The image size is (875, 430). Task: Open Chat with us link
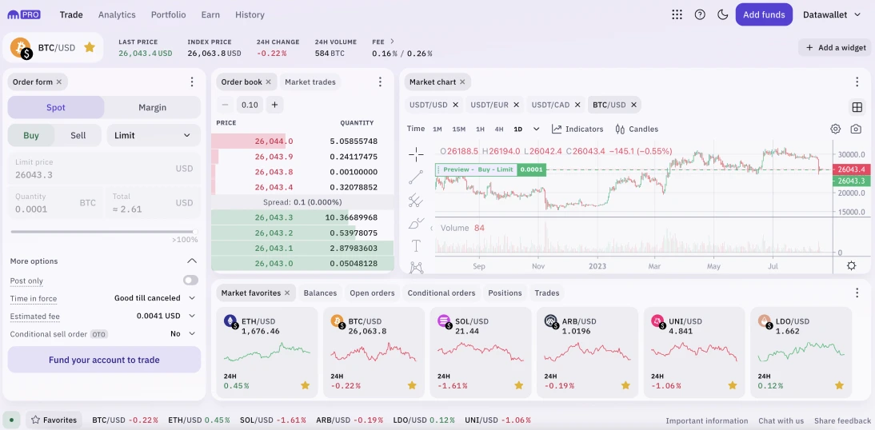781,420
